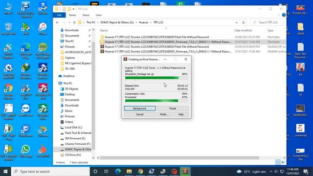The height and width of the screenshot is (176, 313).
Task: Open the Home ribbon tab
Action: (x=72, y=15)
